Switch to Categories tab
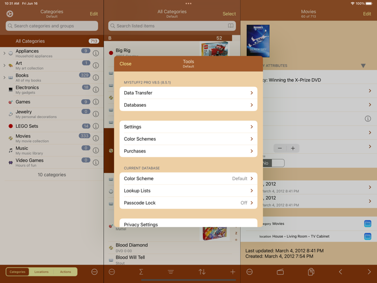This screenshot has width=377, height=283. click(17, 272)
